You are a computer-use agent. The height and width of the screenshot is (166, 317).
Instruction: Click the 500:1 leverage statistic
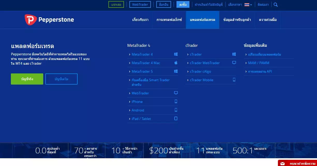click(x=249, y=150)
